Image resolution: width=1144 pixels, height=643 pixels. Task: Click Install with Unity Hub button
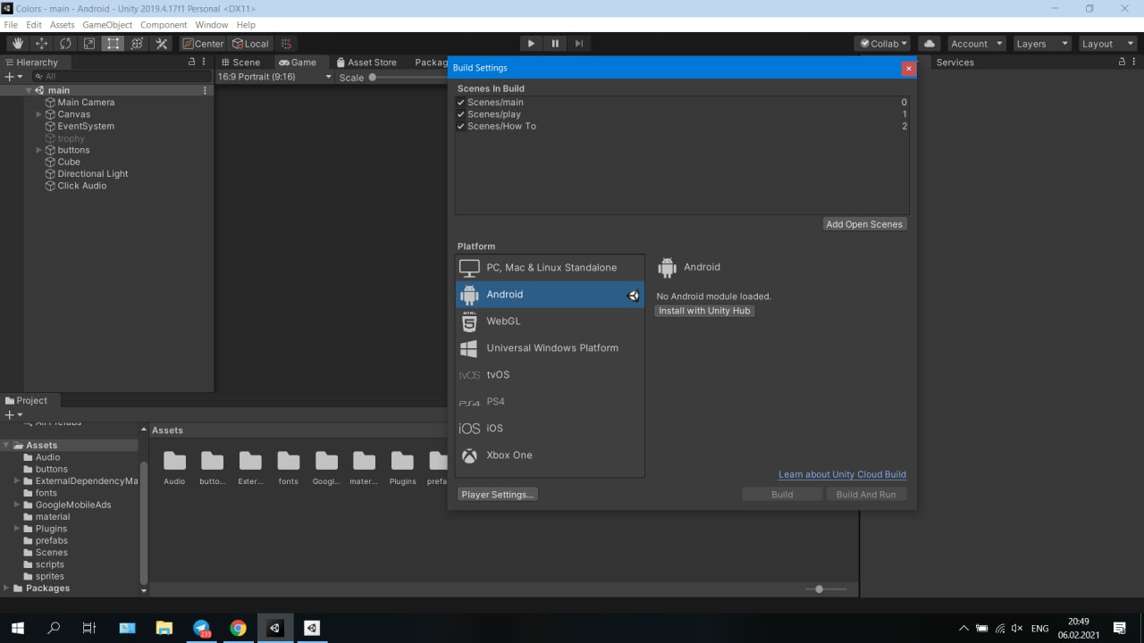pos(704,311)
